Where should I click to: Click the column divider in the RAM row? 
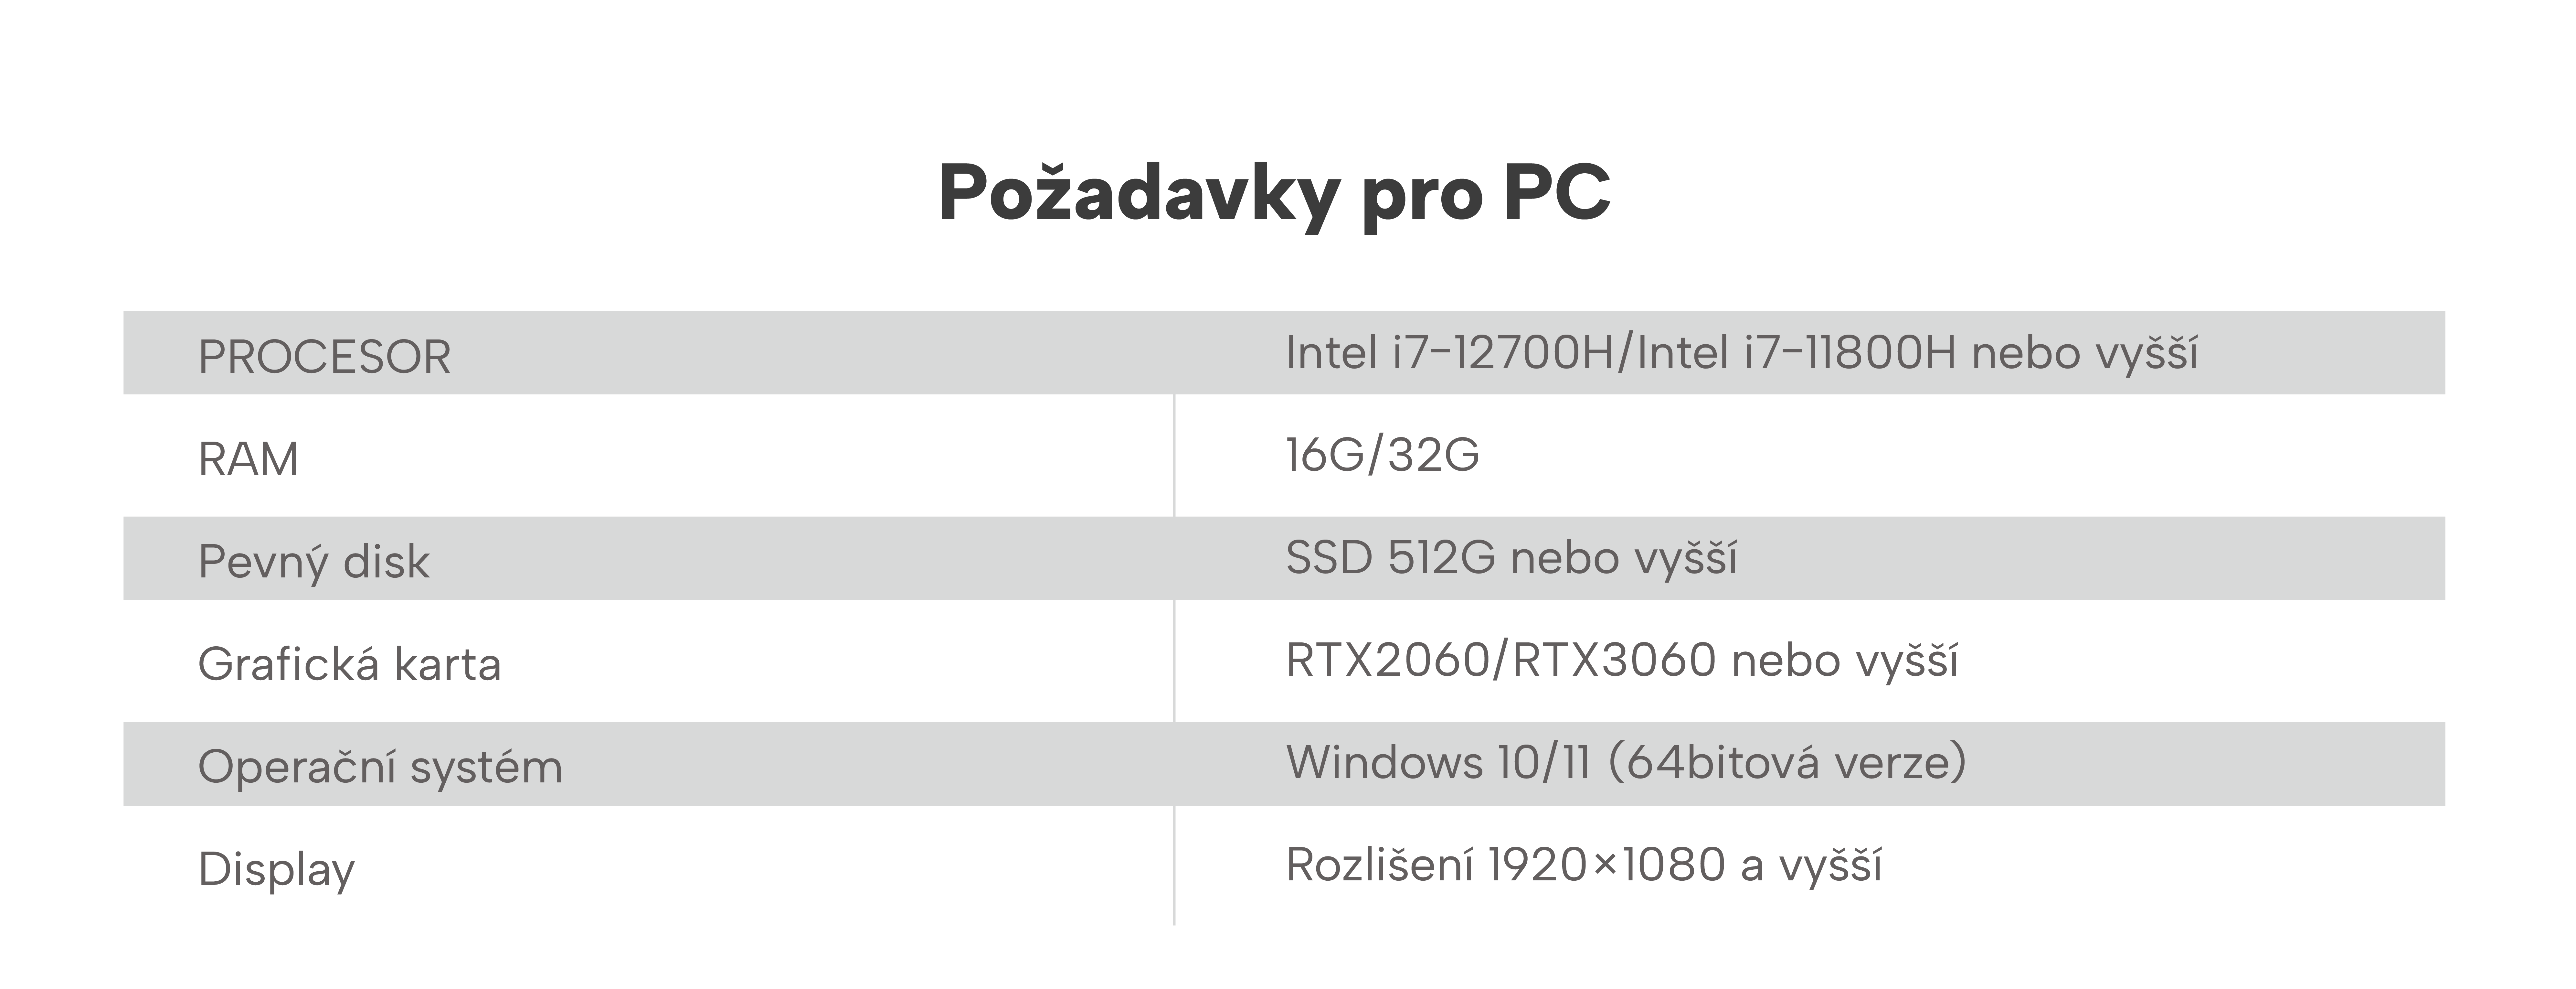(1174, 456)
